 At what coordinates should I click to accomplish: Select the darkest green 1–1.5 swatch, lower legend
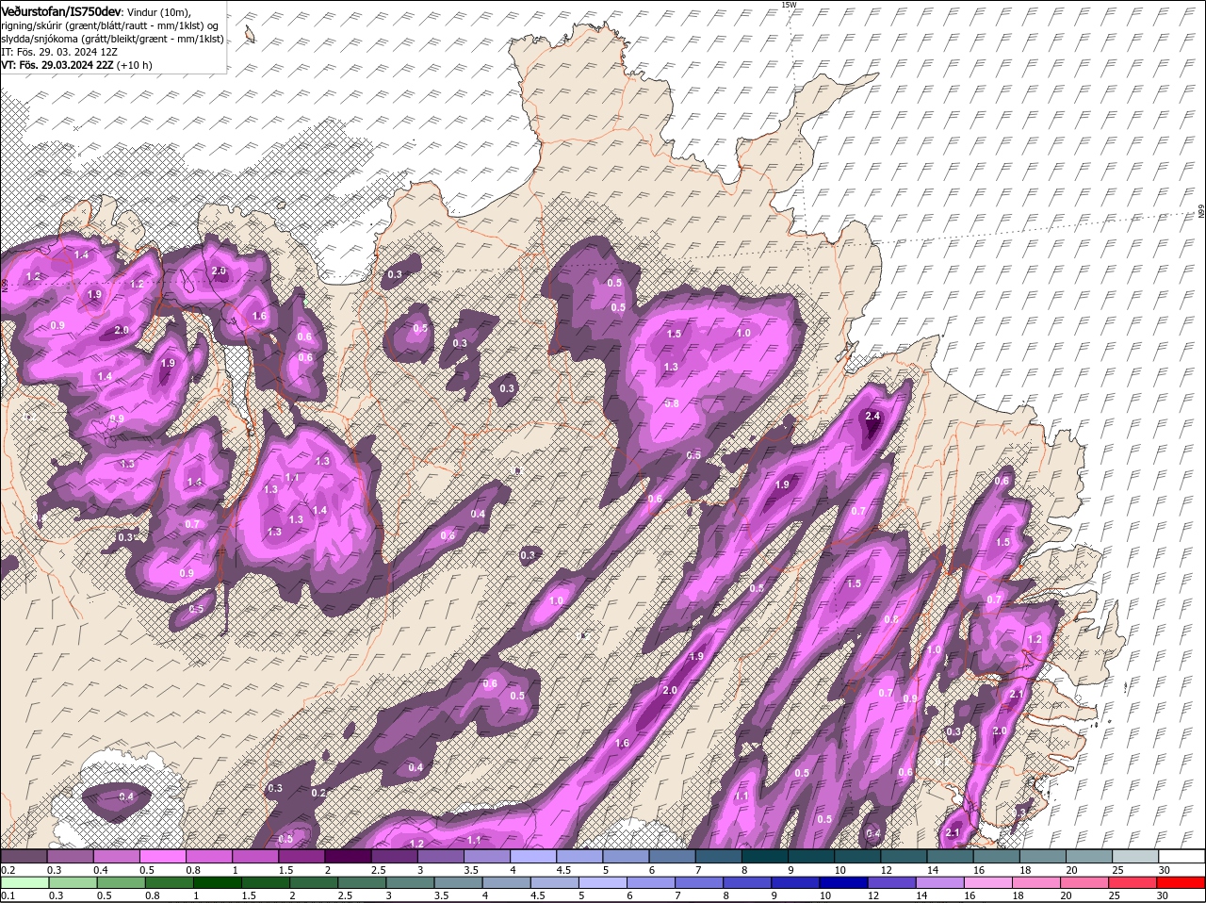click(220, 882)
